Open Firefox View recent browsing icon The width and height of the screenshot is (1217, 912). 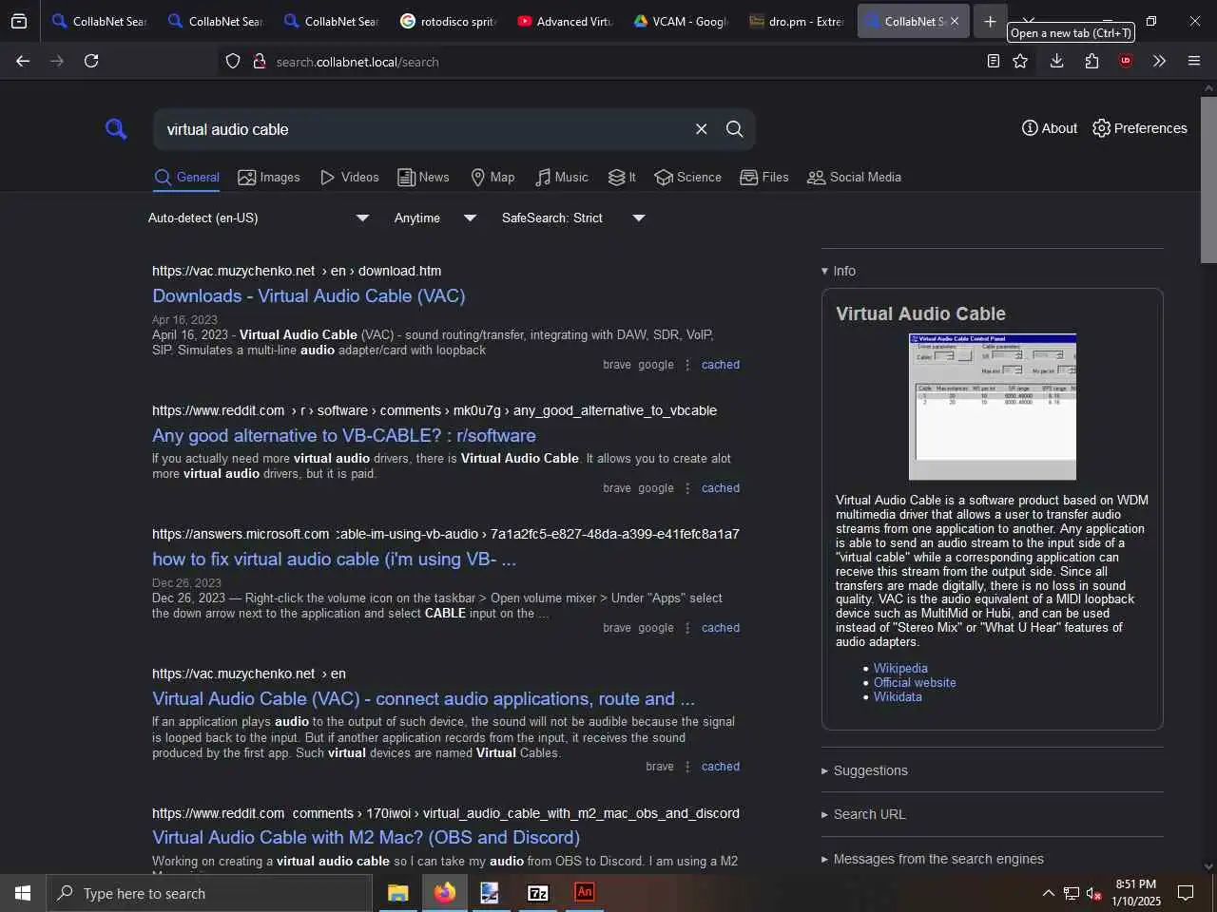(19, 21)
